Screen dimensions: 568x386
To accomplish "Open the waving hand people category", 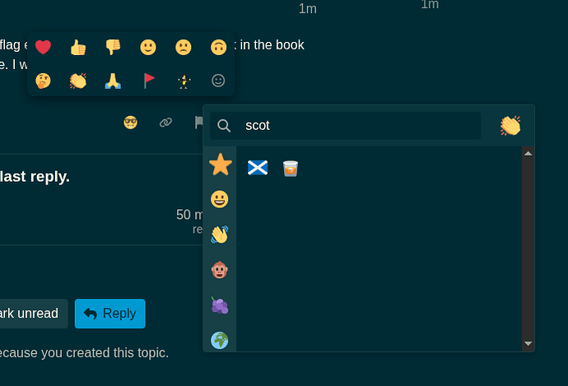I will (220, 235).
